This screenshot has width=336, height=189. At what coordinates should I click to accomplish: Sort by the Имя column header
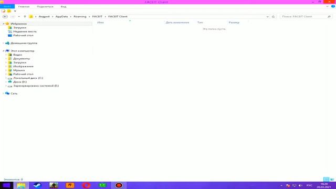click(100, 22)
